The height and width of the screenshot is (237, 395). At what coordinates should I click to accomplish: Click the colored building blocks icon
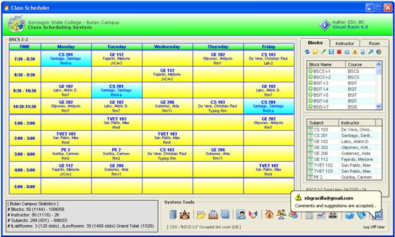(x=293, y=215)
